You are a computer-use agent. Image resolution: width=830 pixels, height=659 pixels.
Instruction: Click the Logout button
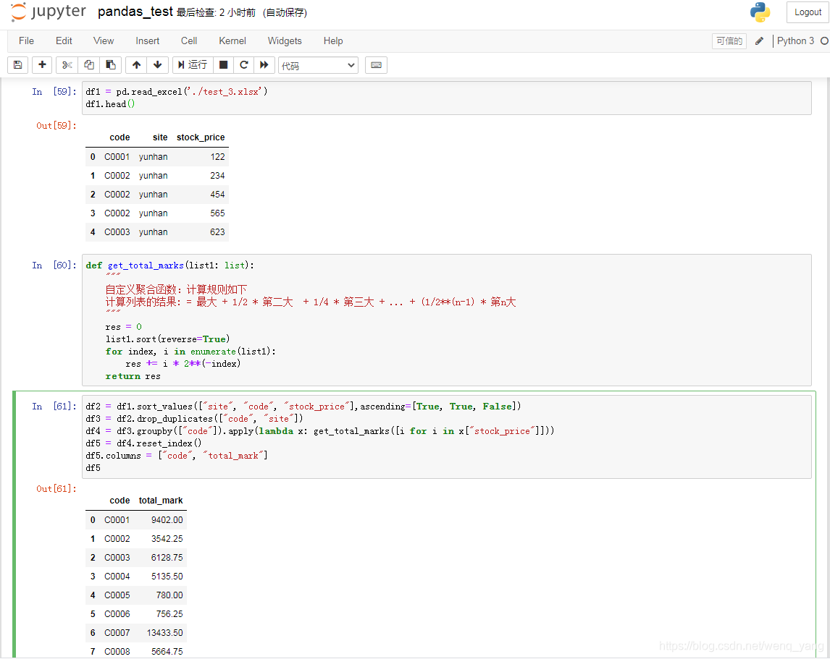807,12
